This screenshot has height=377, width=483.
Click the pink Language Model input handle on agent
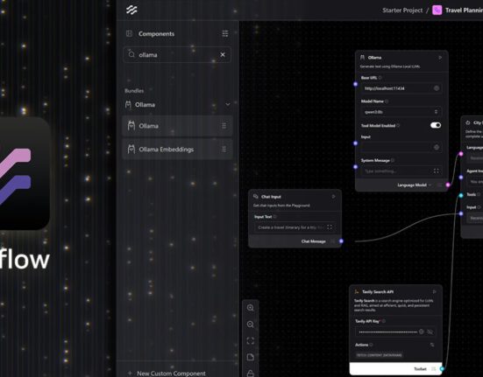[461, 154]
